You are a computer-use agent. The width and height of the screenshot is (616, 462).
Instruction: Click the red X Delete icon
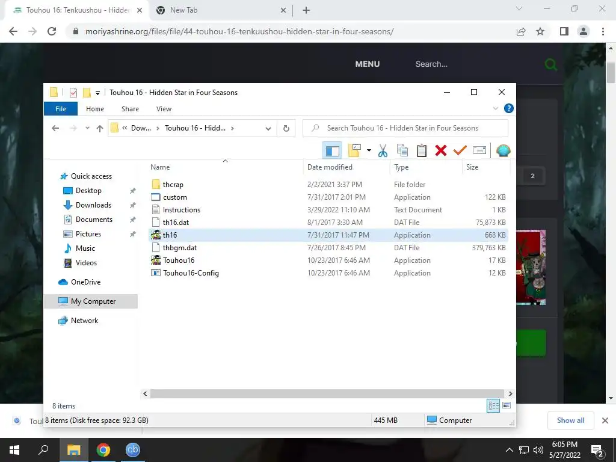click(x=441, y=150)
